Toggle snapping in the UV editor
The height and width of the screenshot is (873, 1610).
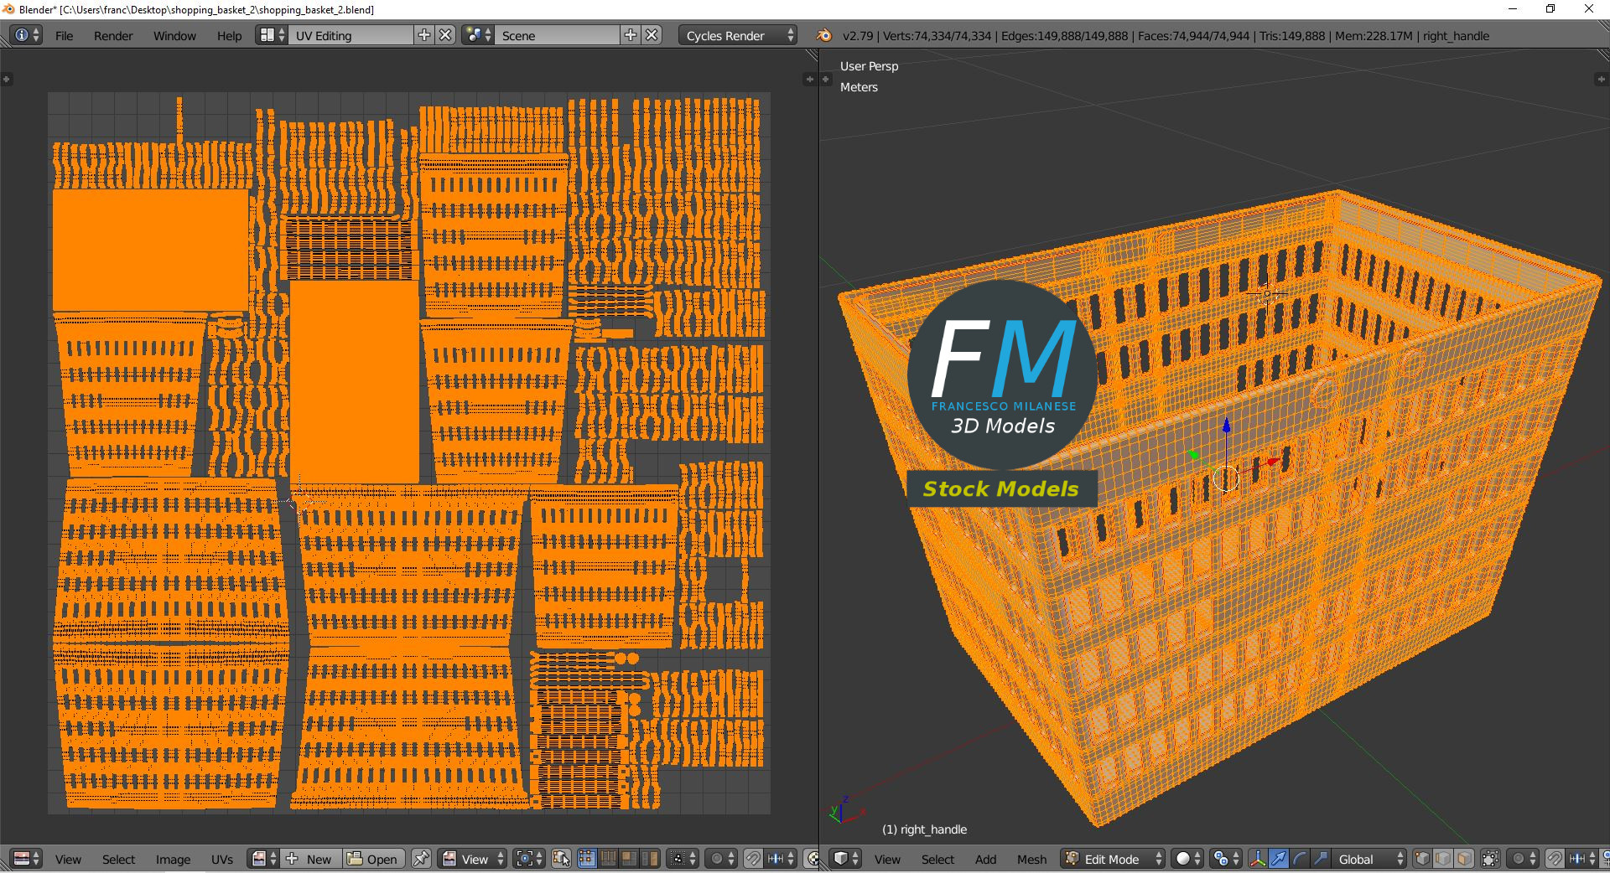[x=753, y=859]
